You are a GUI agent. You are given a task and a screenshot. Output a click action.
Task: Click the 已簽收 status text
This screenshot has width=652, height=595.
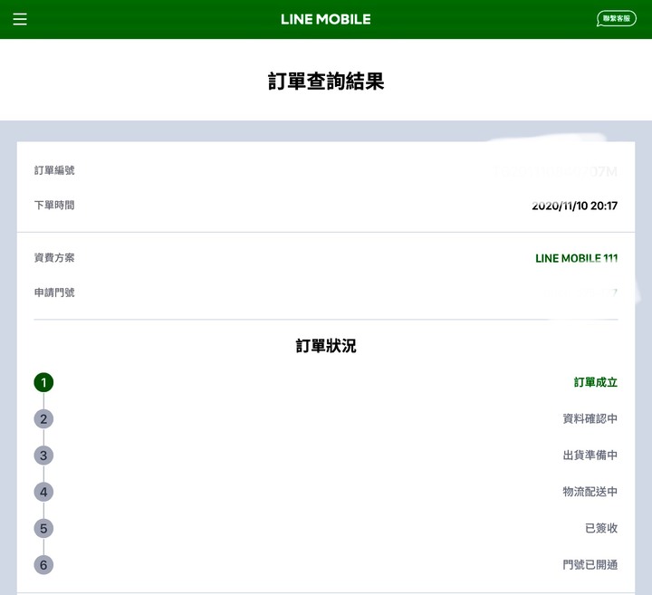(x=601, y=528)
